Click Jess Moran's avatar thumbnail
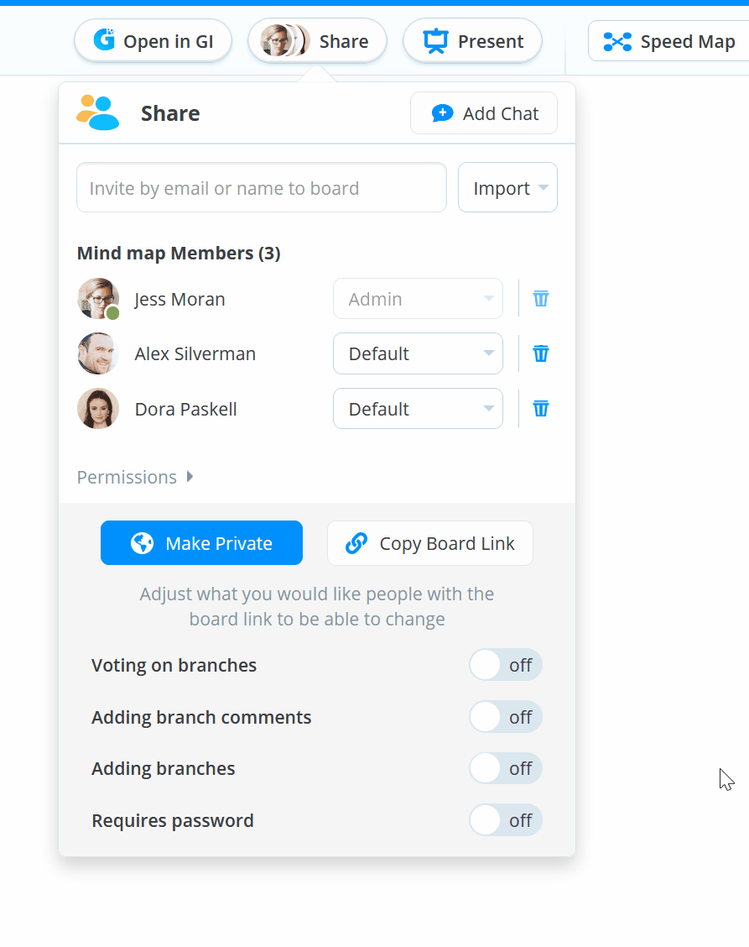The width and height of the screenshot is (749, 947). click(x=98, y=298)
